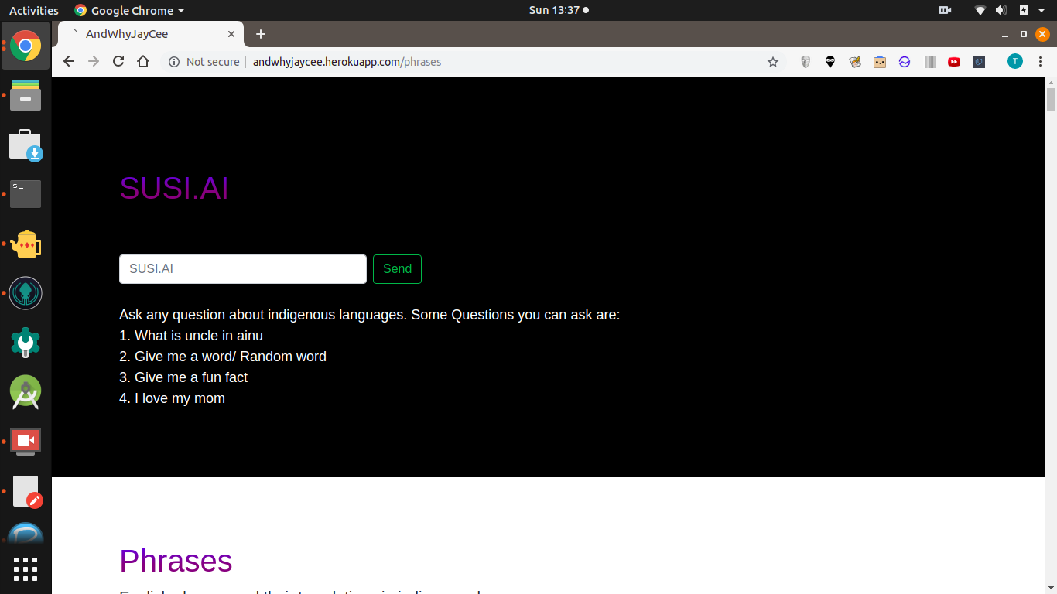Open the Wi-Fi status indicator
The image size is (1057, 594).
pos(980,10)
